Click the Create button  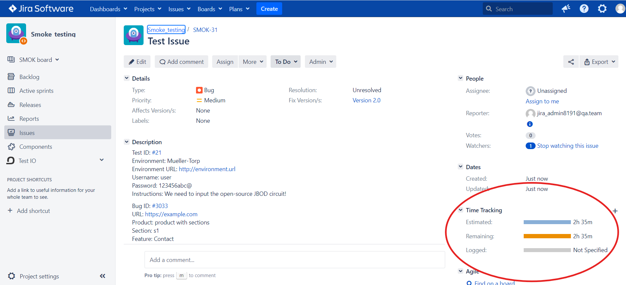pos(269,9)
